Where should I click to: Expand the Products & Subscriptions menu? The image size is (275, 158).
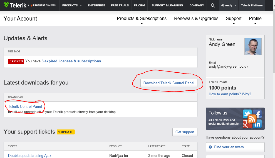pos(142,19)
